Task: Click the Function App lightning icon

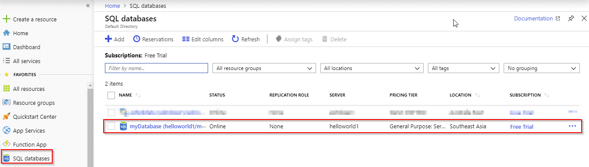Action: (x=6, y=144)
